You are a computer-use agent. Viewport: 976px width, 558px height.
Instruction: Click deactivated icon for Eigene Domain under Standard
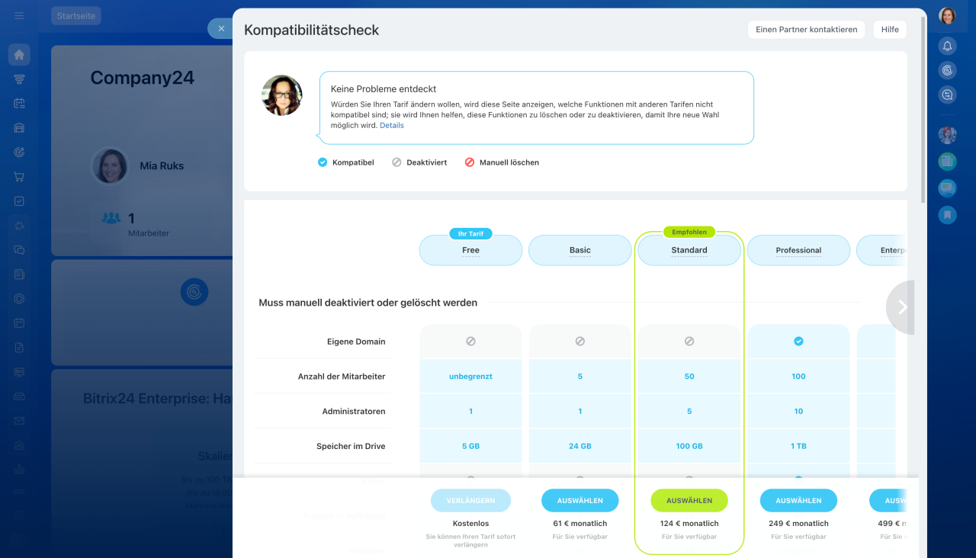pyautogui.click(x=689, y=342)
